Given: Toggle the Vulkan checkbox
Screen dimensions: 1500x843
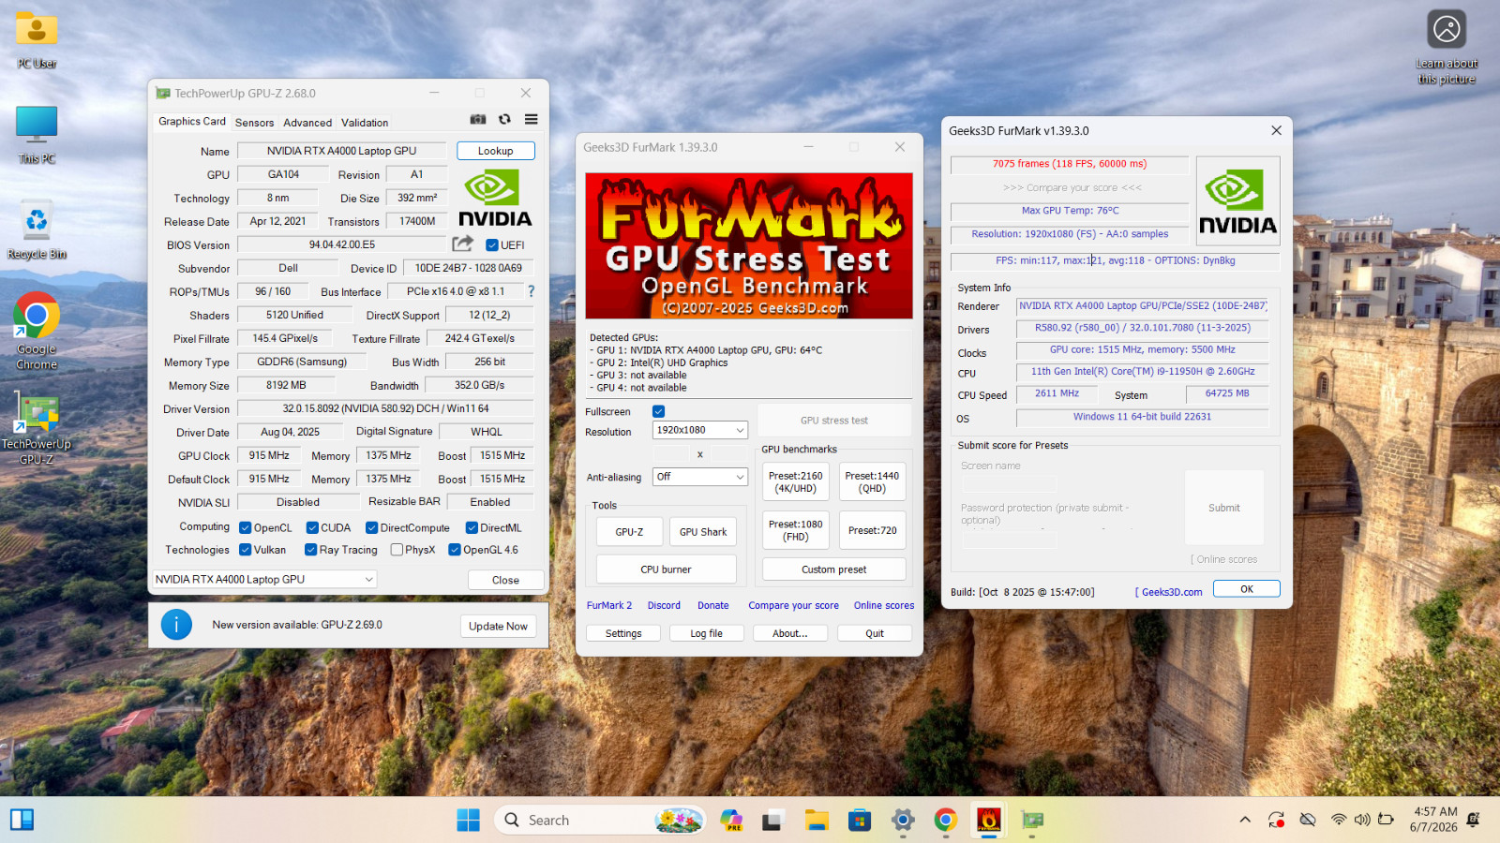Looking at the screenshot, I should click(245, 550).
